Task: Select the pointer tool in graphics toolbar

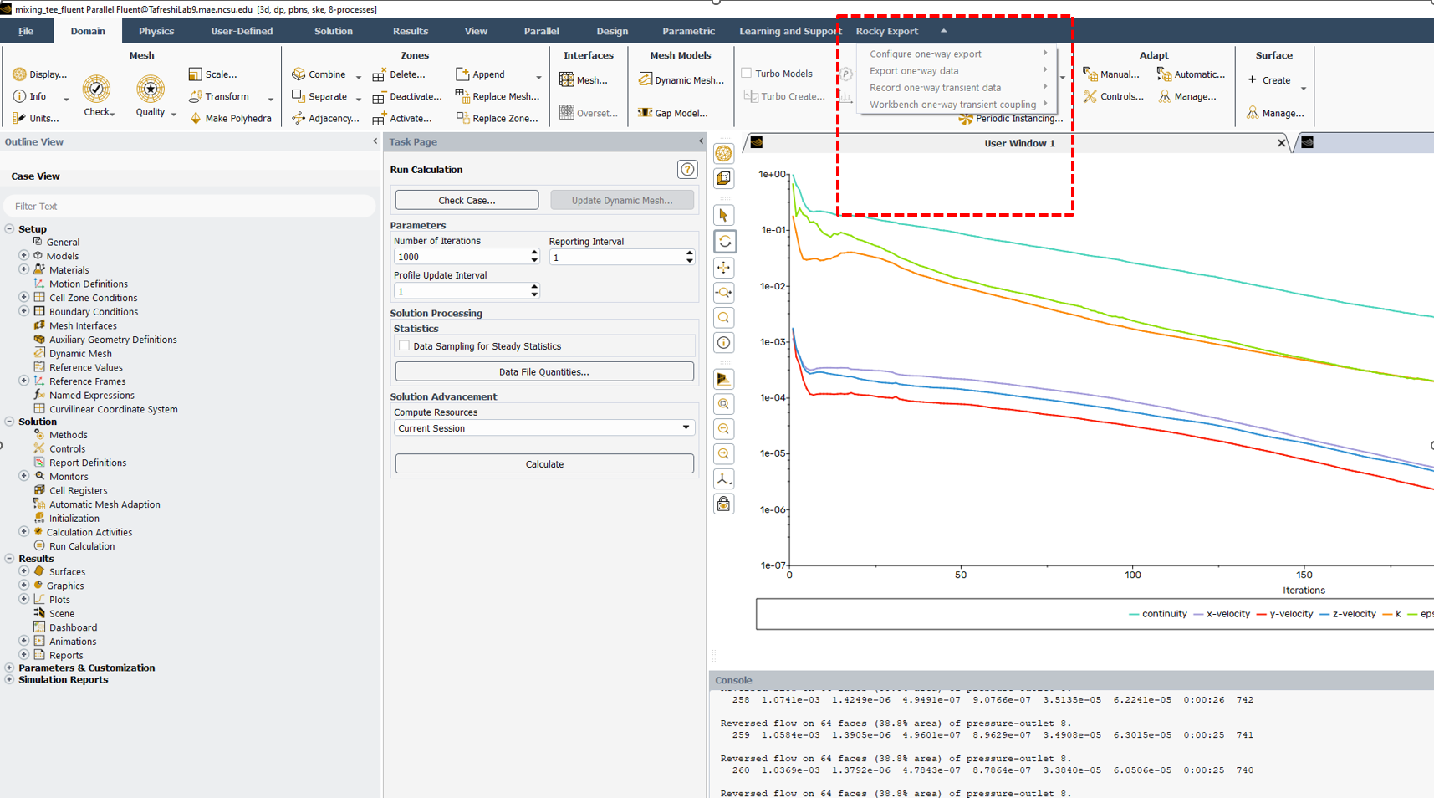Action: [724, 216]
